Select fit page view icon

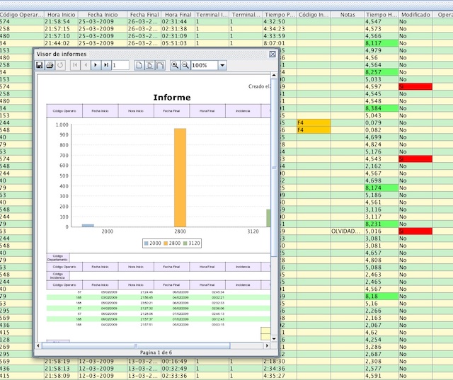click(150, 65)
